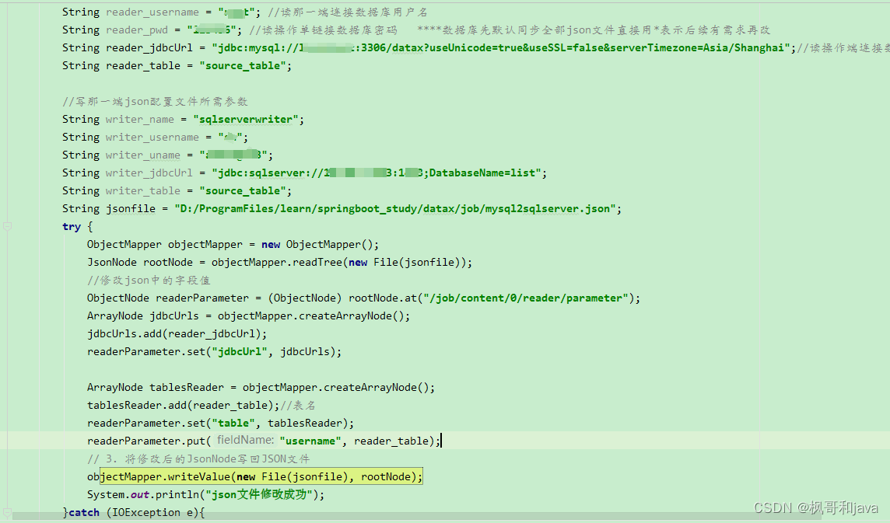Place cursor on writer_name variable
Image resolution: width=890 pixels, height=523 pixels.
click(139, 119)
